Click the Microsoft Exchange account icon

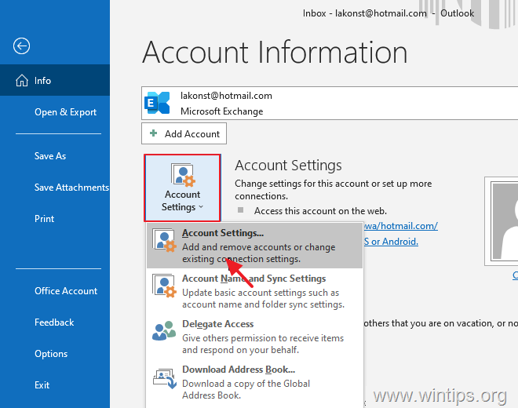tap(157, 103)
